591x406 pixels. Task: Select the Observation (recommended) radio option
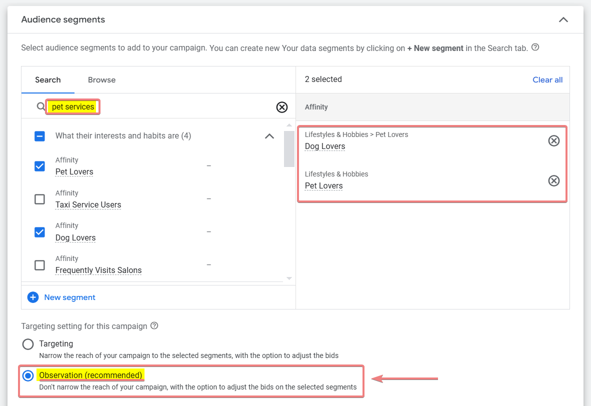pyautogui.click(x=28, y=375)
